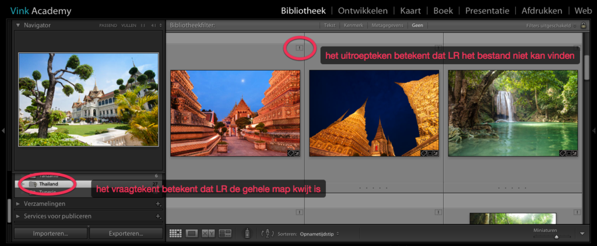Open Compare view (XY) in toolbar
Image resolution: width=597 pixels, height=246 pixels.
click(x=208, y=233)
